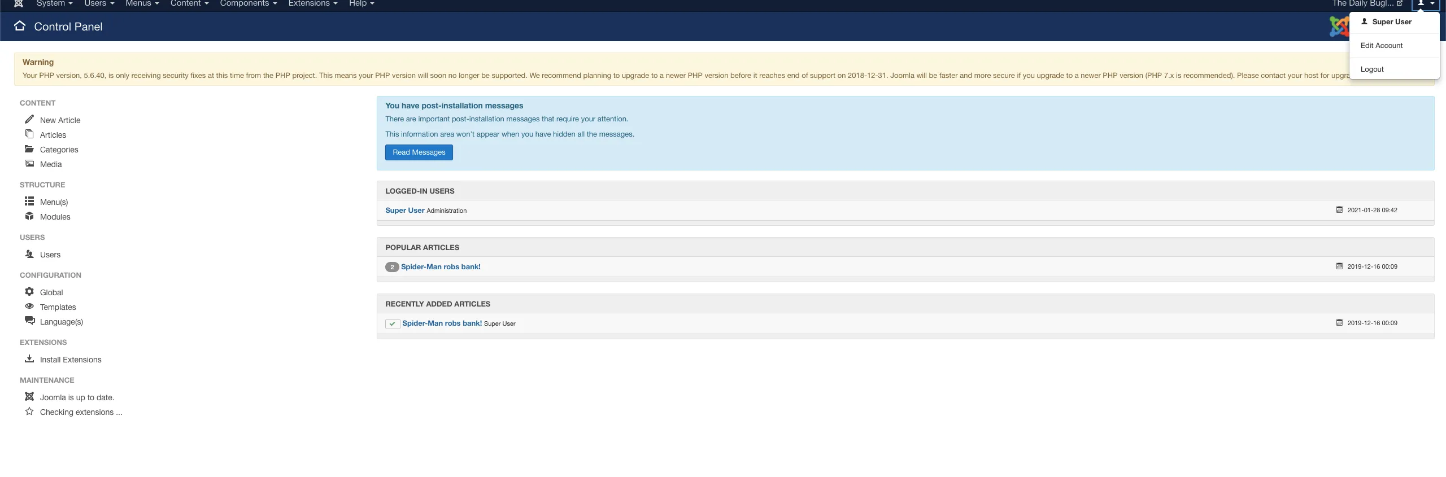This screenshot has height=477, width=1446.
Task: Open the Extensions menu
Action: [x=312, y=3]
